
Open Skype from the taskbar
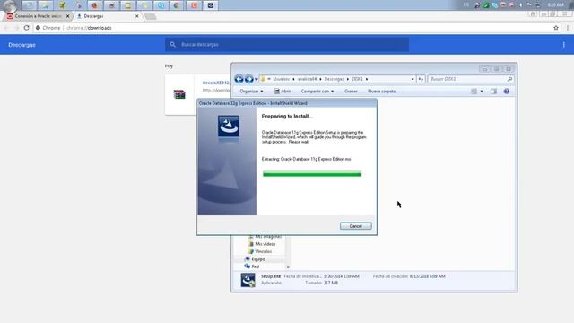pyautogui.click(x=161, y=5)
